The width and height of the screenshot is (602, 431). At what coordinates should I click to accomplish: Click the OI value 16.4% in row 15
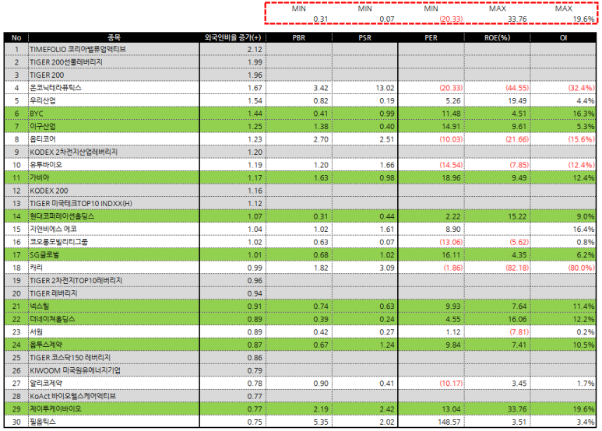coord(583,230)
